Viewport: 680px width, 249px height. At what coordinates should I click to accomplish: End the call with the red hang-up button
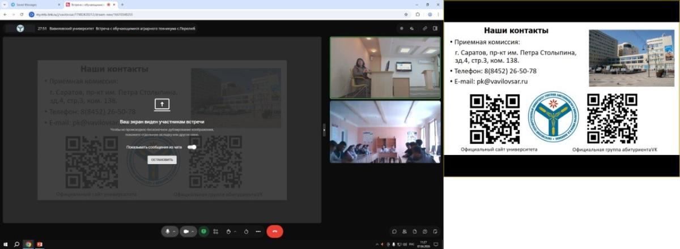275,231
